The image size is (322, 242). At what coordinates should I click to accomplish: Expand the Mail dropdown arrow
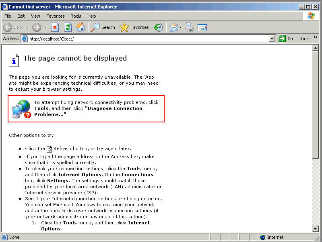pos(180,27)
